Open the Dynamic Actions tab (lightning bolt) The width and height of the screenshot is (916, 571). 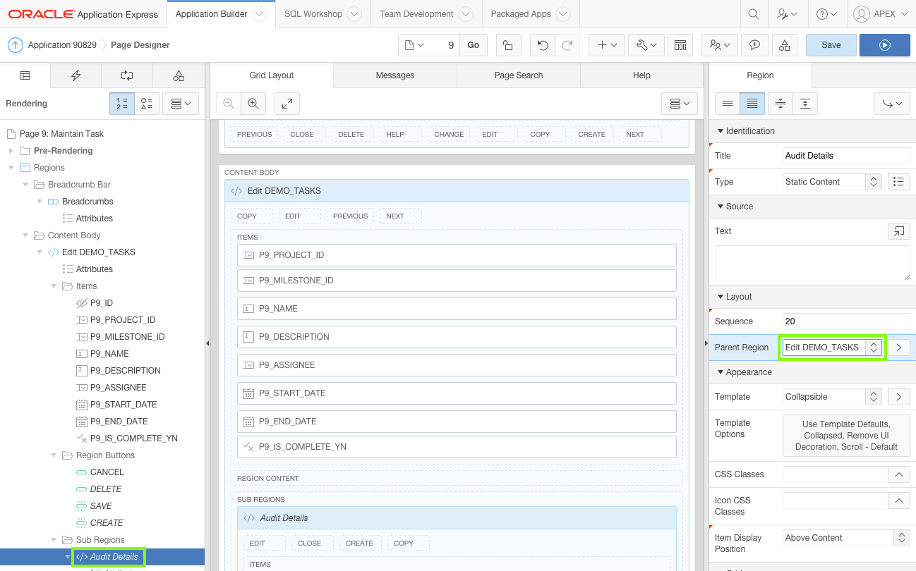[76, 75]
